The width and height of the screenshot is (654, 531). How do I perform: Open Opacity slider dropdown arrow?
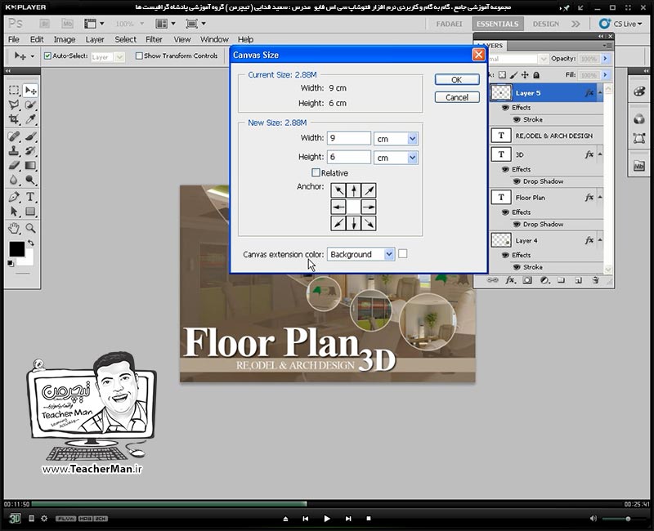click(605, 59)
